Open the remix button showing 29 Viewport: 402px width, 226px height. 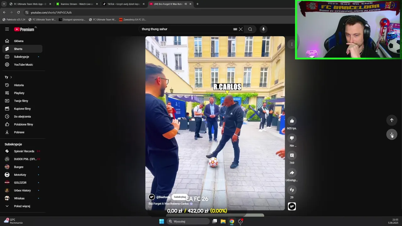click(292, 190)
